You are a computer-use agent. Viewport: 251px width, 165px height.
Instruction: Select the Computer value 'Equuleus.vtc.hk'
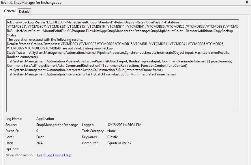(119, 143)
